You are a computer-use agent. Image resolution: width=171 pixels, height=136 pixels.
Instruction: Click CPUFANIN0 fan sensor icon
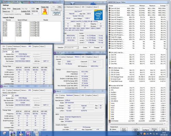tap(109, 121)
